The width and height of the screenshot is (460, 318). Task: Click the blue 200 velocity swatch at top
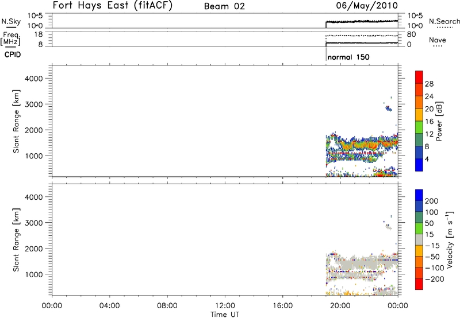tap(419, 195)
